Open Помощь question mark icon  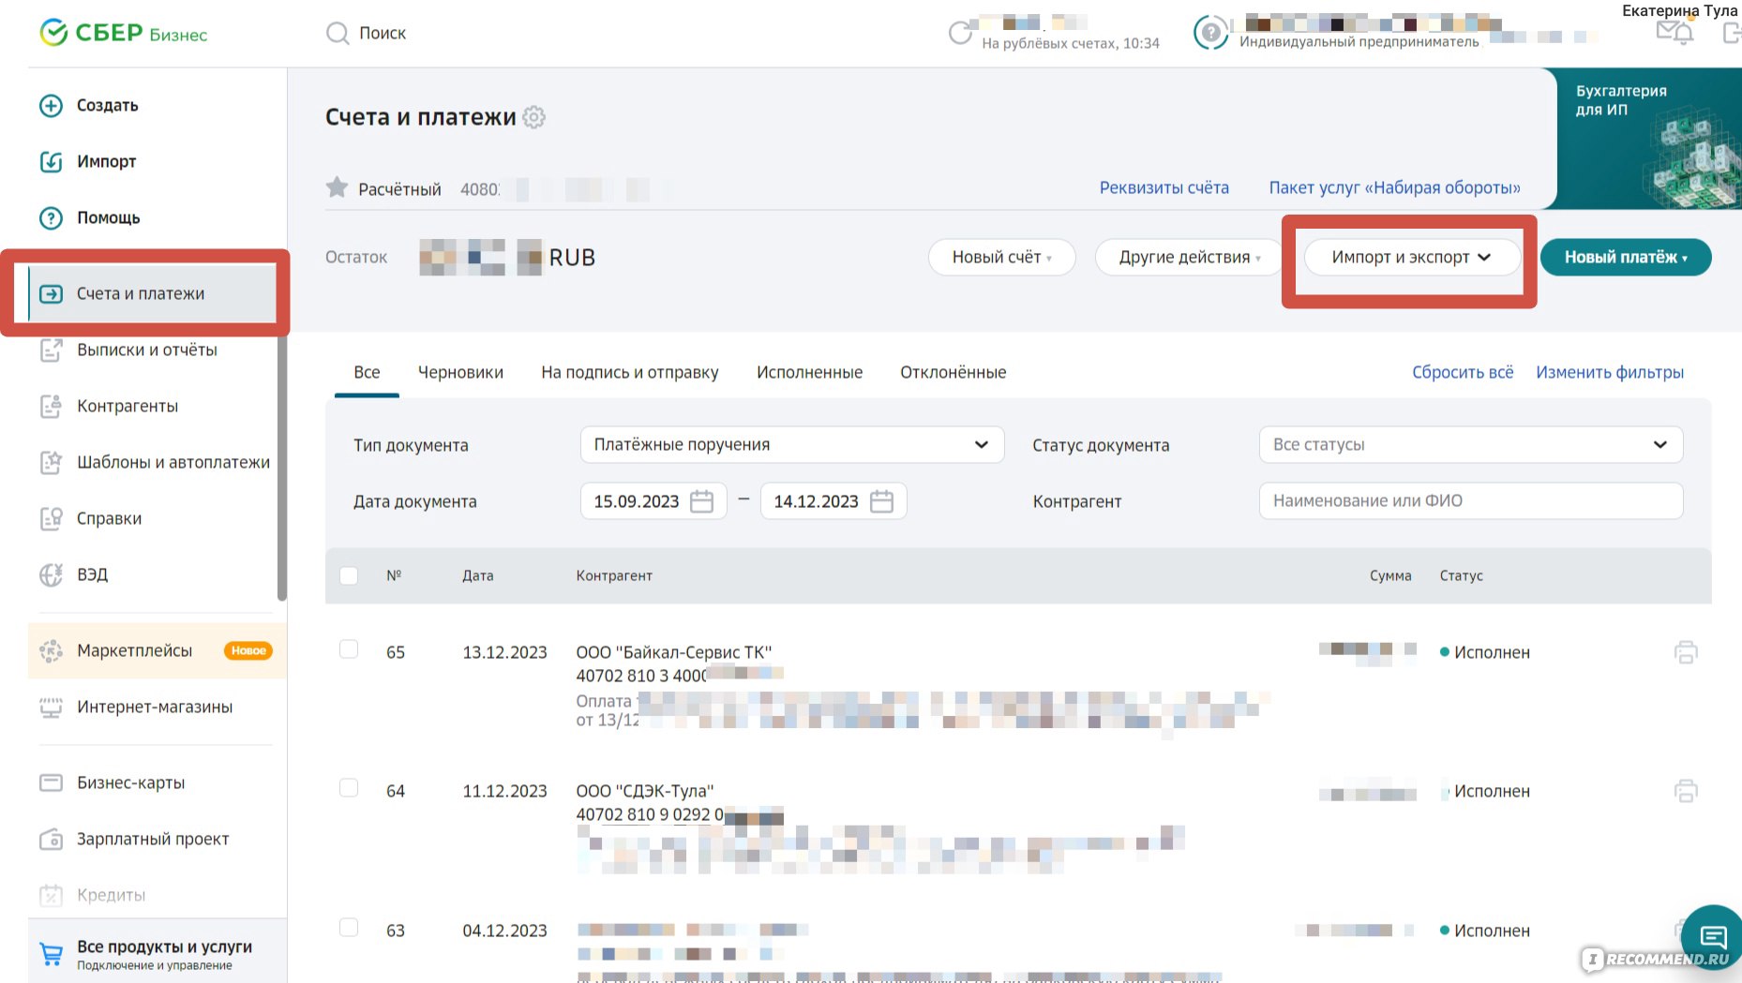[51, 217]
